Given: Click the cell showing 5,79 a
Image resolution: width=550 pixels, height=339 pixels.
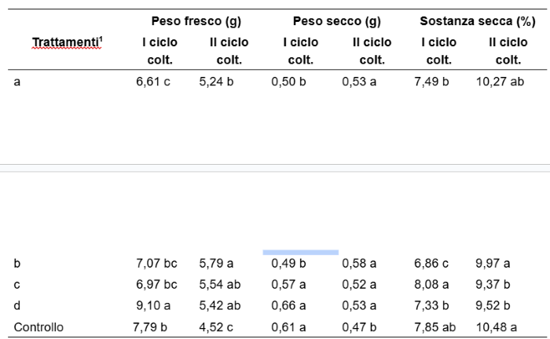Looking at the screenshot, I should pyautogui.click(x=217, y=263).
